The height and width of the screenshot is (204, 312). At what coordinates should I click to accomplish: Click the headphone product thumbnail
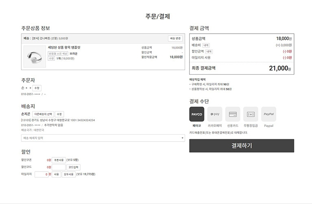click(35, 56)
